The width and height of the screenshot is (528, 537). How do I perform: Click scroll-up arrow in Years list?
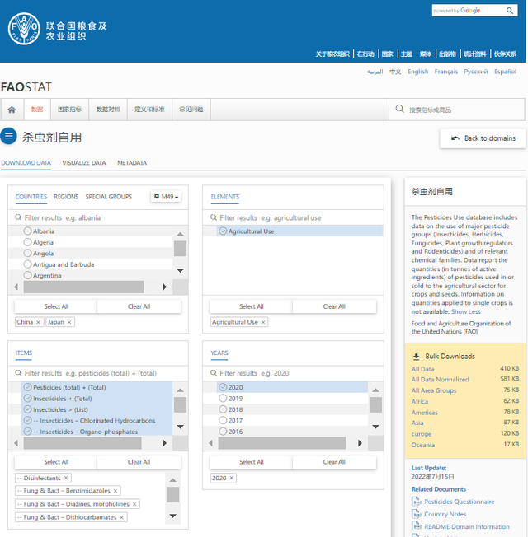(375, 390)
